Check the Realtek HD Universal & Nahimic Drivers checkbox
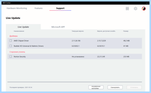This screenshot has width=151, height=93. coord(11,46)
